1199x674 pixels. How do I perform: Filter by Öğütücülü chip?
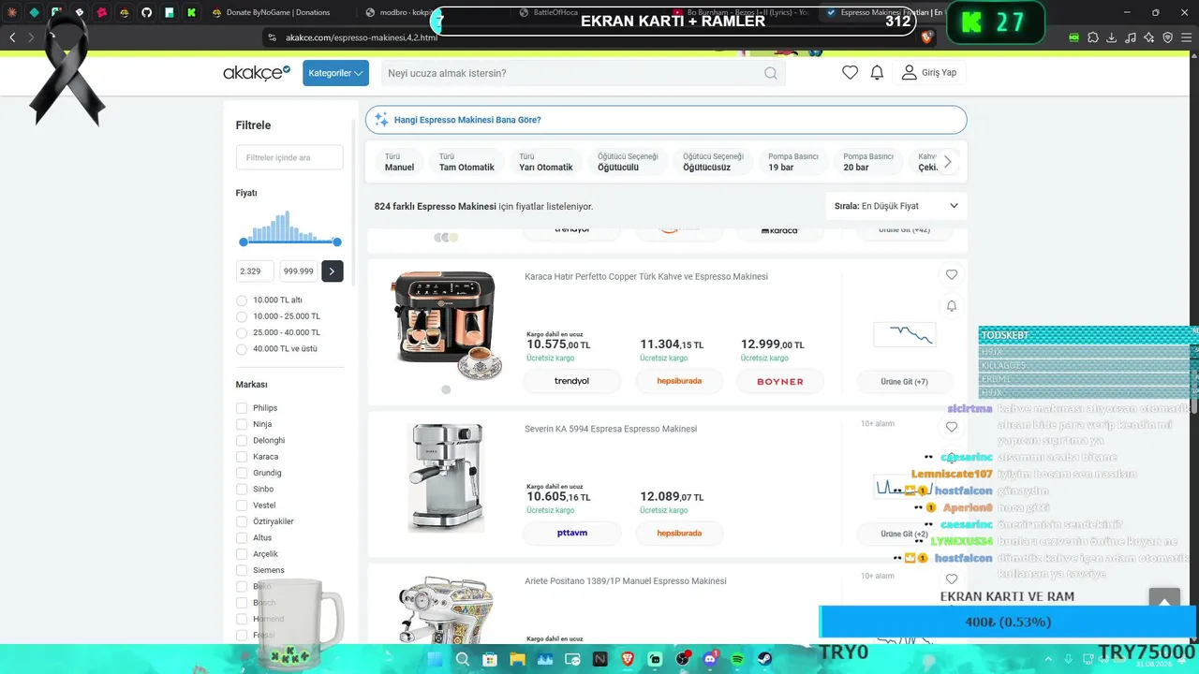(628, 162)
